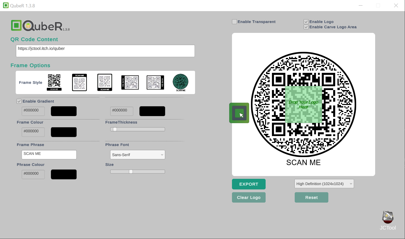Viewport: 405px width, 239px height.
Task: Click the Phrase Colour hex code field
Action: [x=33, y=175]
